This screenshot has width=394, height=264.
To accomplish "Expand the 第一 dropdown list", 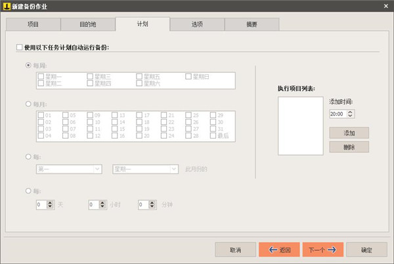I will 69,169.
